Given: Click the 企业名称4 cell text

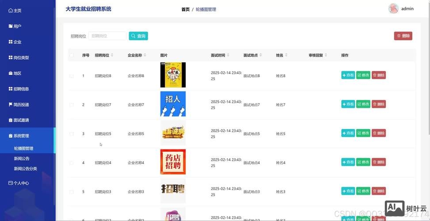Looking at the screenshot, I should tap(136, 163).
